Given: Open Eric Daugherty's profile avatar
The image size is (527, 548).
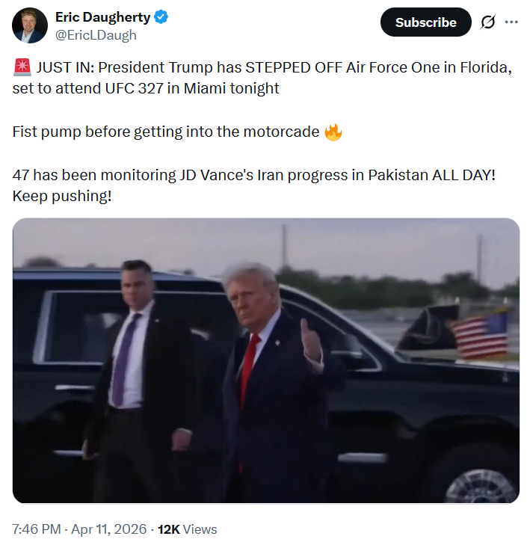Looking at the screenshot, I should [30, 25].
